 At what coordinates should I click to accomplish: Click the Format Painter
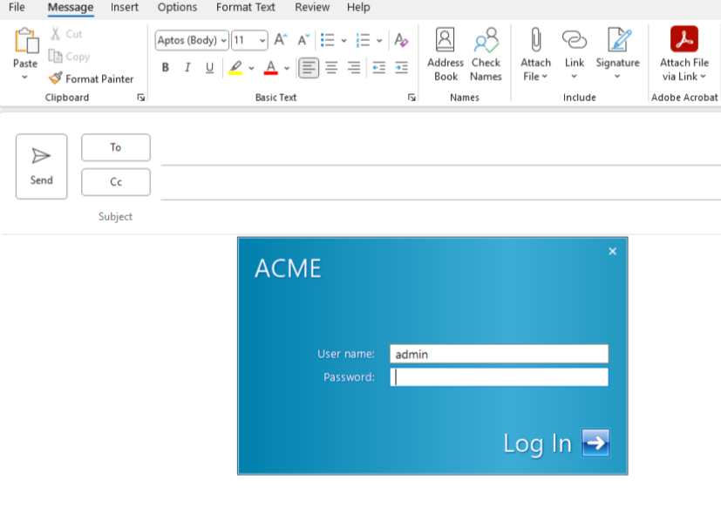(x=90, y=78)
